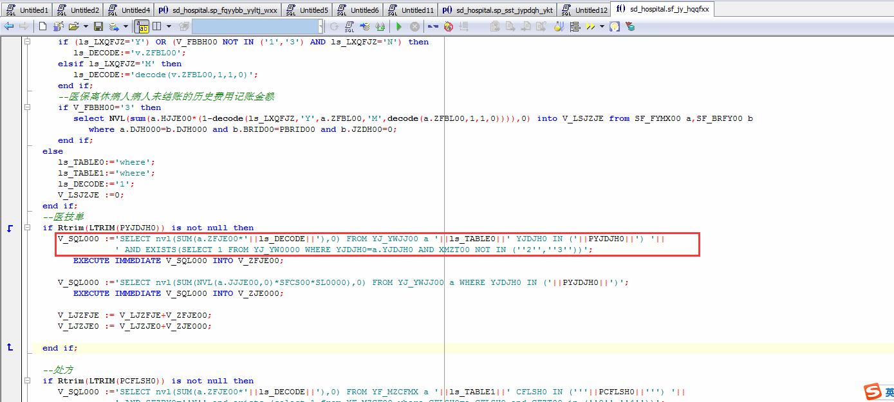Screen dimensions: 894x402
Task: Click the yellow flask analysis icon
Action: click(x=558, y=26)
